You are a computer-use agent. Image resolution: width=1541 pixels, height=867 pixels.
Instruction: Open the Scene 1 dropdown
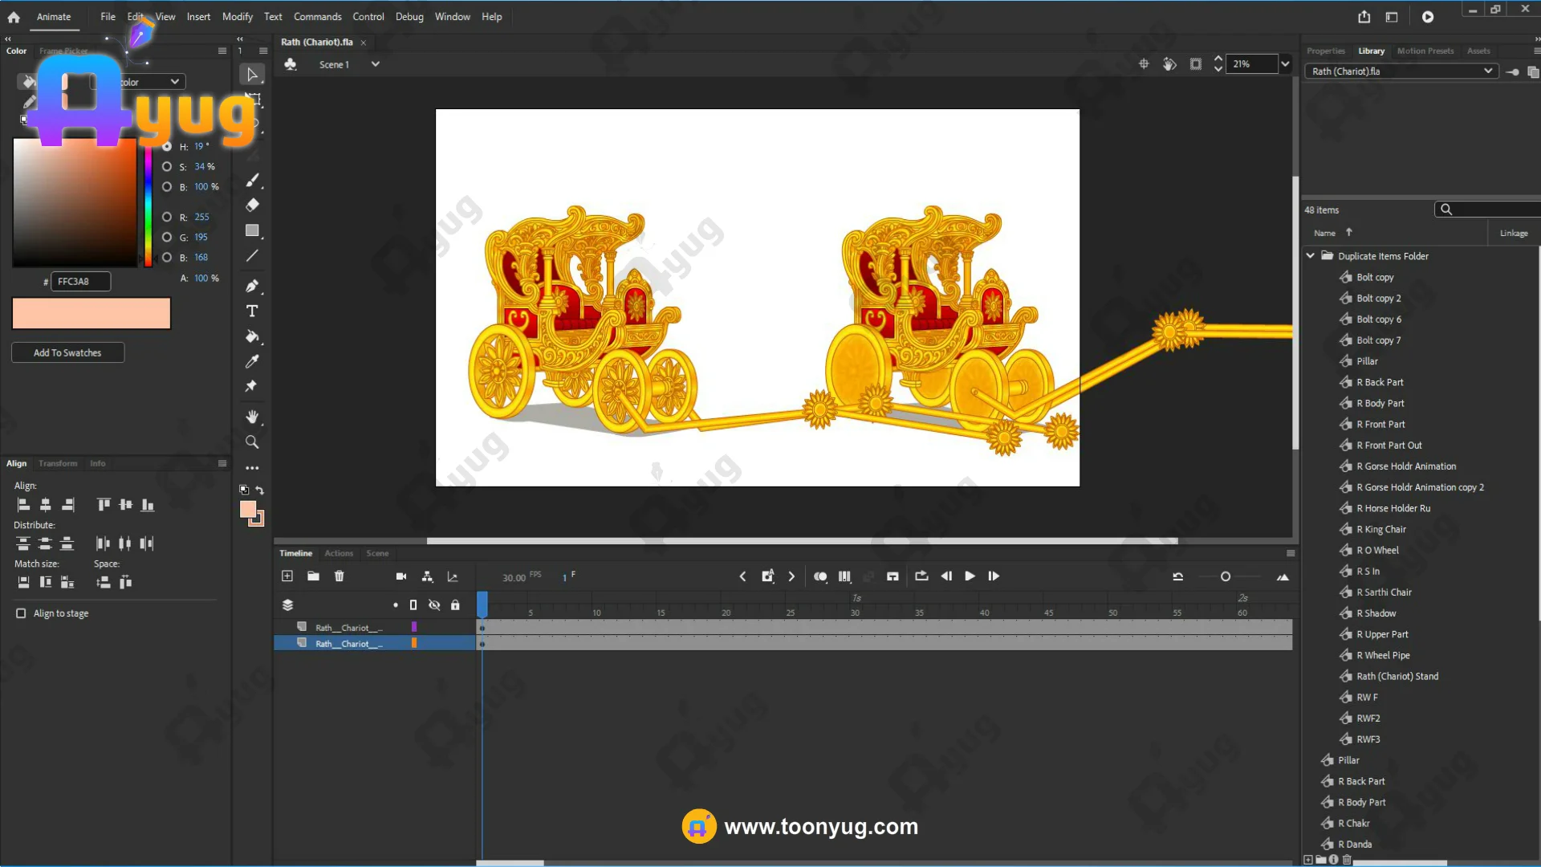(x=375, y=64)
